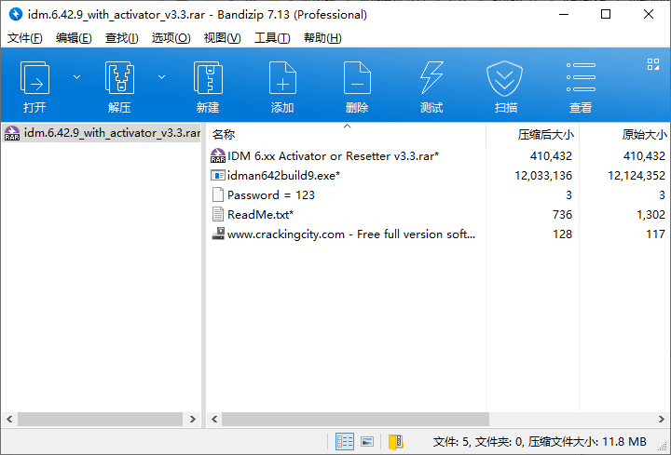Click the Extract (解压) toolbar icon

pos(119,78)
